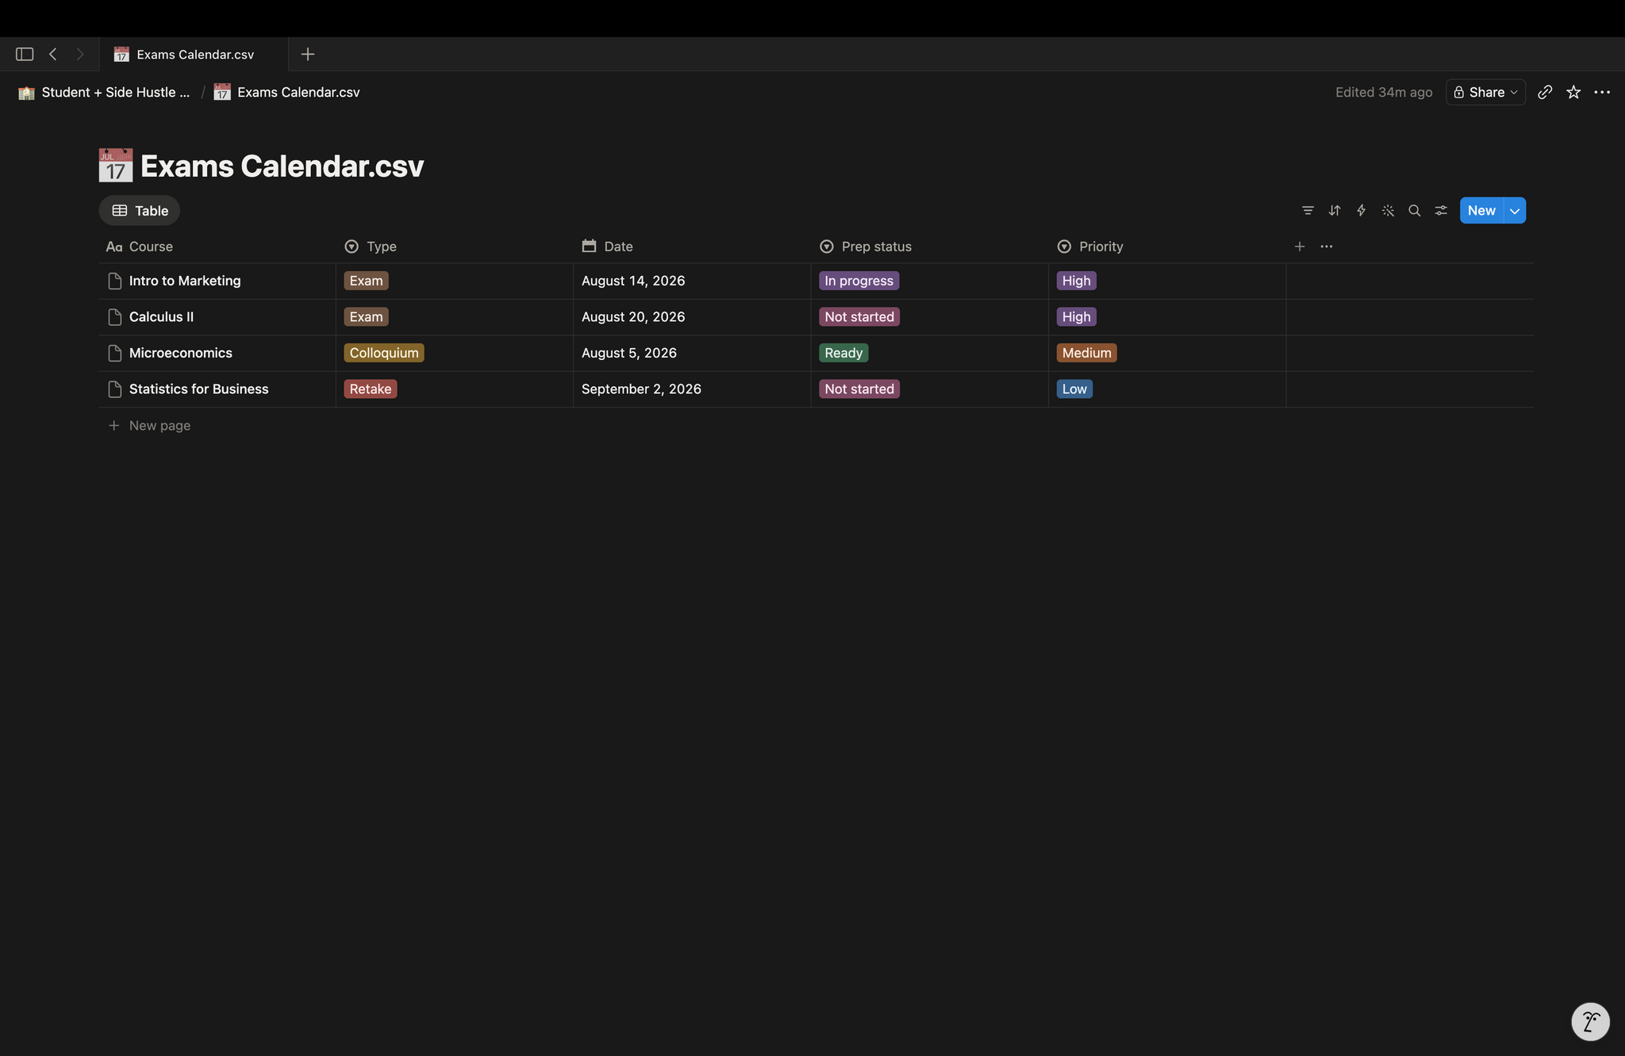Select the red Retake type tag

tap(370, 389)
